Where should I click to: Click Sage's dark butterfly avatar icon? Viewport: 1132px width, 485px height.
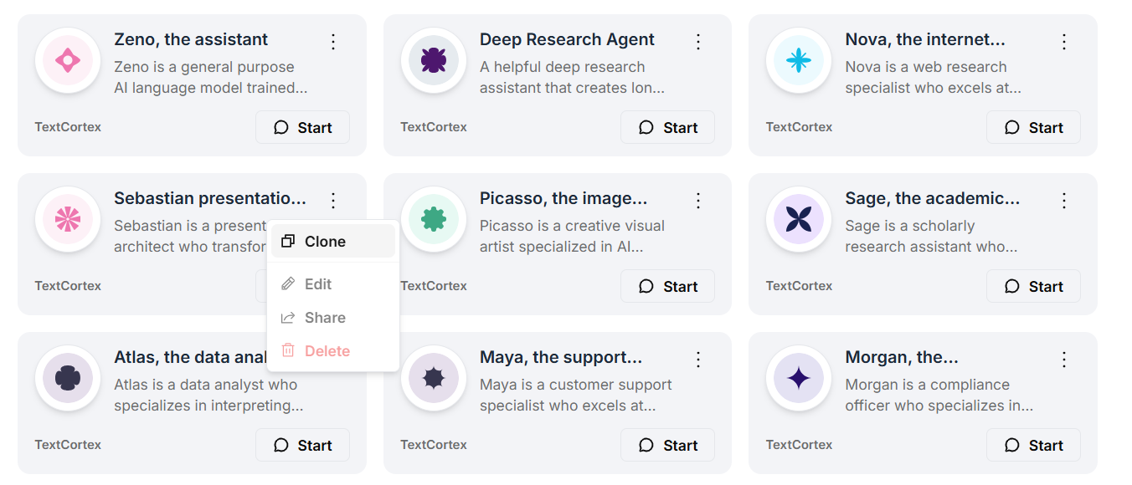(x=799, y=219)
